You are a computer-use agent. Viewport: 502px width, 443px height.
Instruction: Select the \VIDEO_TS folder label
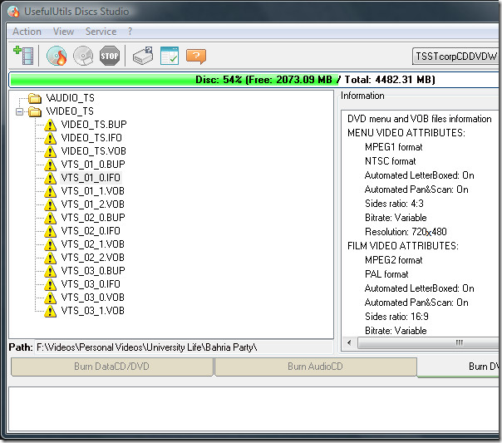coord(70,111)
